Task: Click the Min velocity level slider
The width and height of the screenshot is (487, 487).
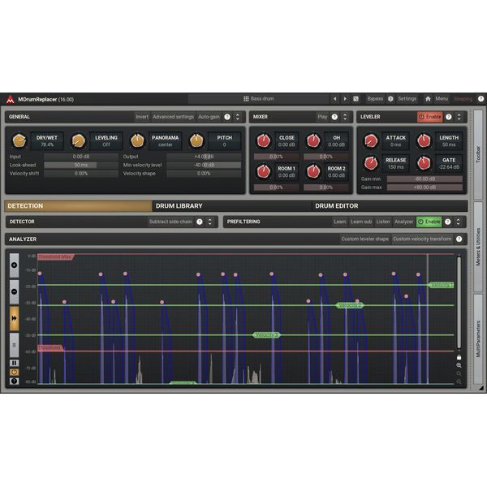Action: (204, 165)
